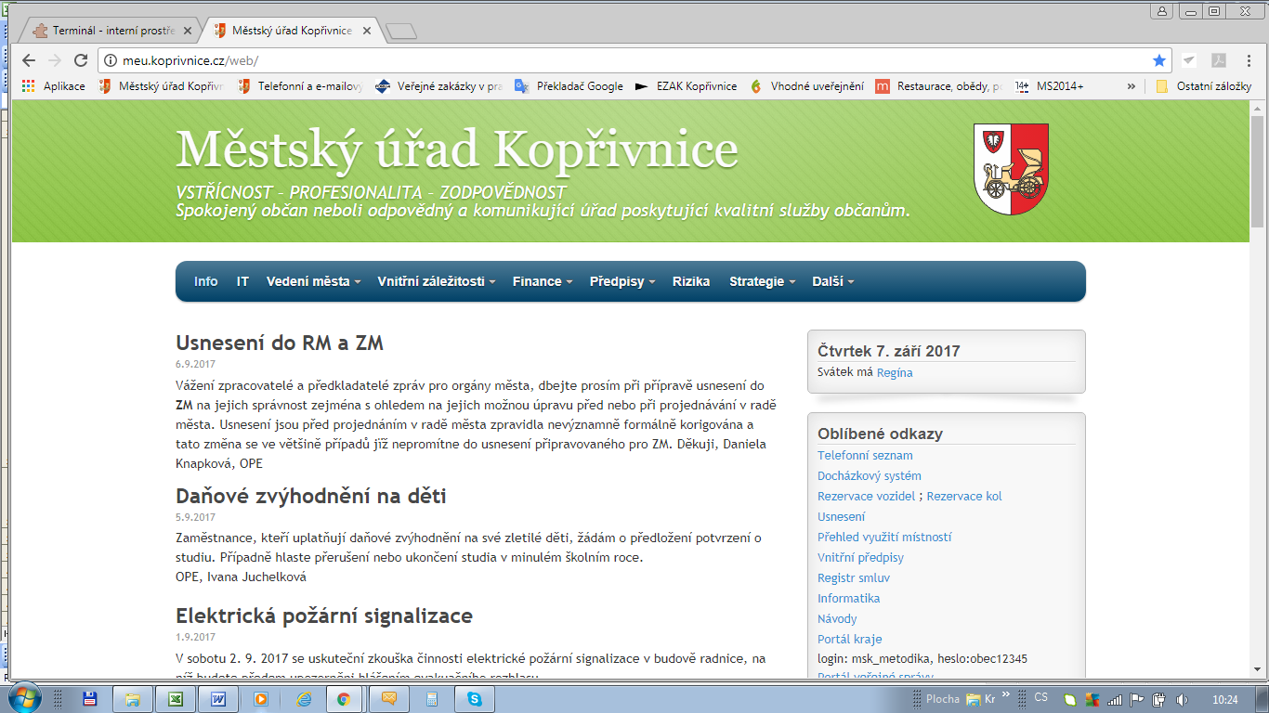Image resolution: width=1269 pixels, height=713 pixels.
Task: Open the Rizika menu item
Action: point(691,281)
